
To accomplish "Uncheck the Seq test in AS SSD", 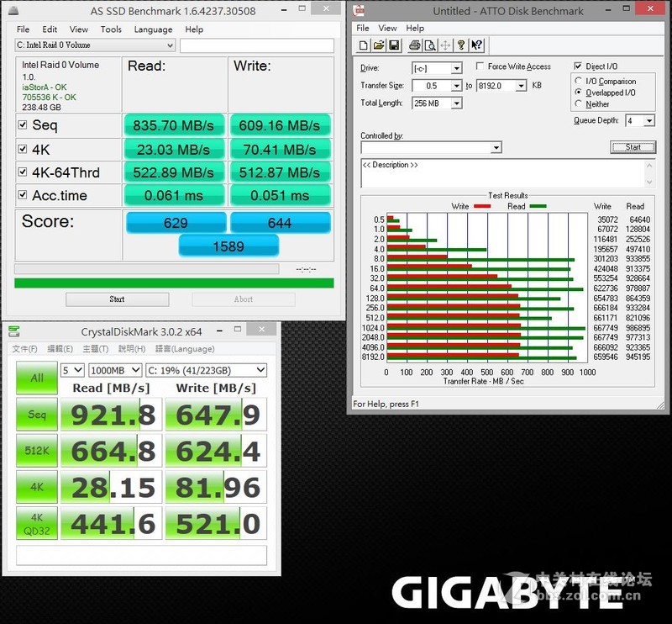I will [23, 125].
